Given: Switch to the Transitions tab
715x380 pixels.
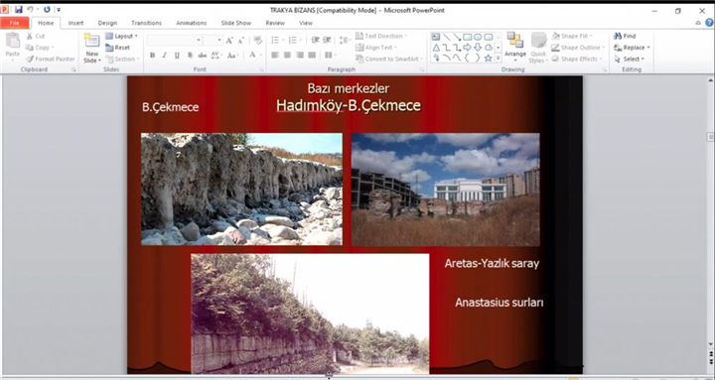Looking at the screenshot, I should click(146, 23).
